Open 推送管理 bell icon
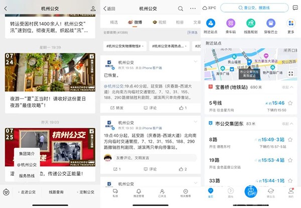 click(x=138, y=193)
